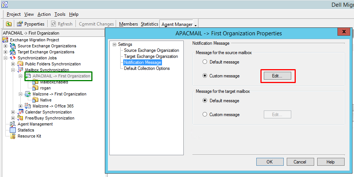Click the Mailzone -> First Organization job icon
354x177 pixels.
[28, 94]
